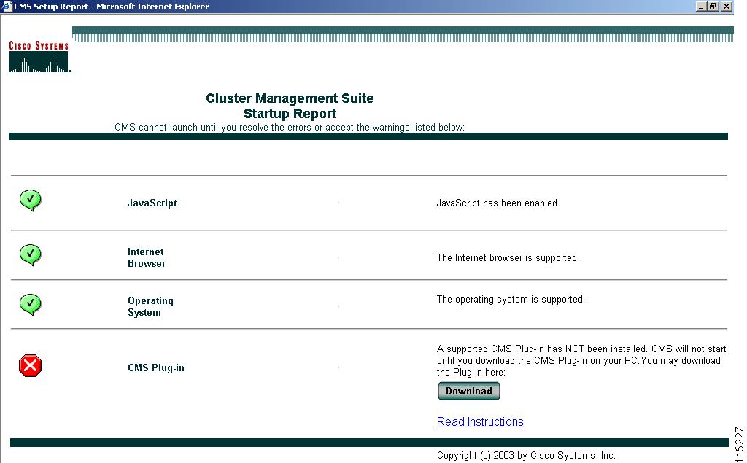This screenshot has width=747, height=463.
Task: Click the green check icon beside Operating System
Action: click(x=31, y=305)
